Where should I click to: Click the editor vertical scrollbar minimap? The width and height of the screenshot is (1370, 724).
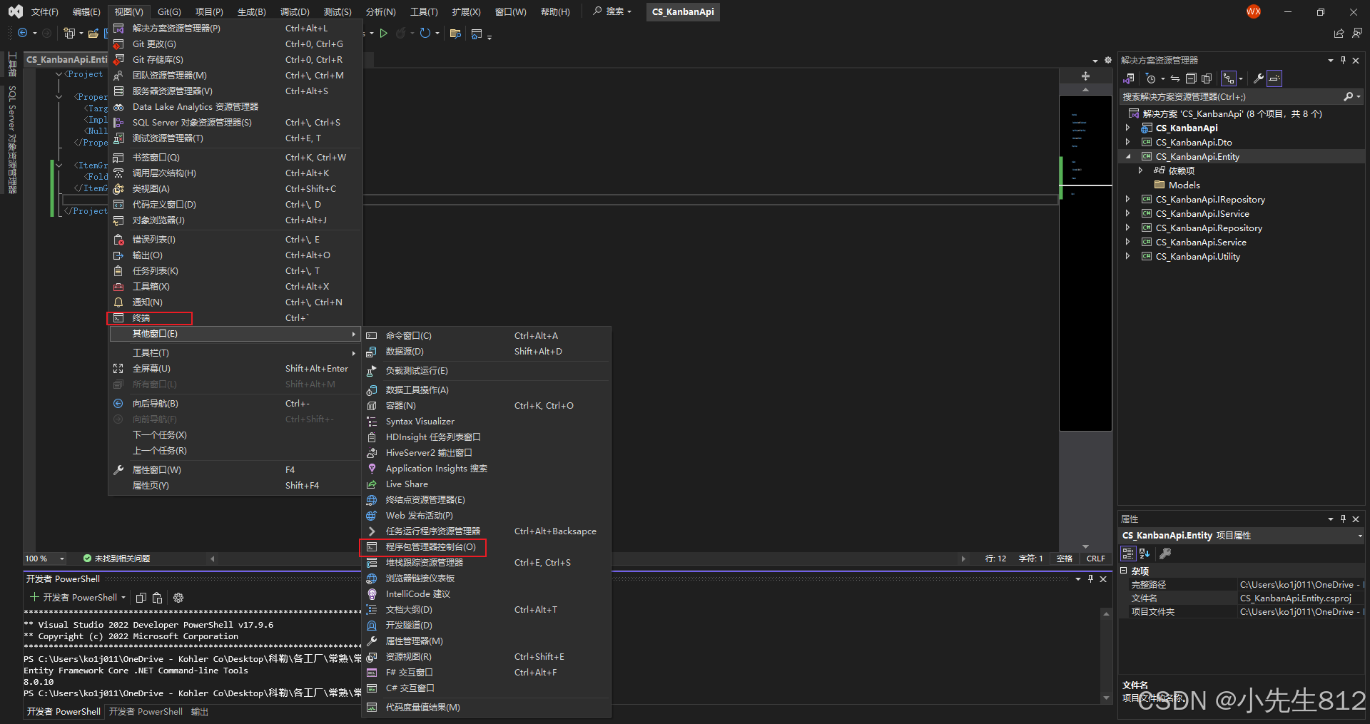click(x=1085, y=264)
